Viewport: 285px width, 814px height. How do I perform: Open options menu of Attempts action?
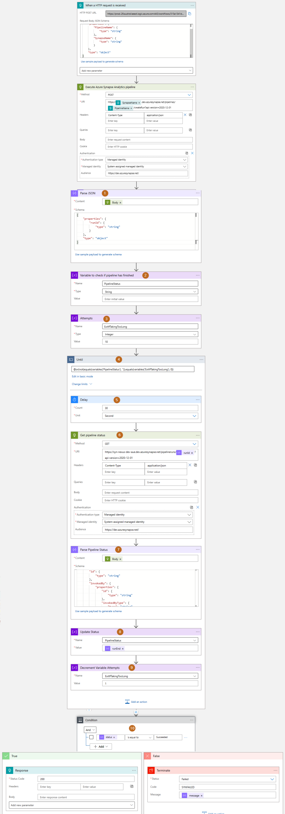[198, 318]
